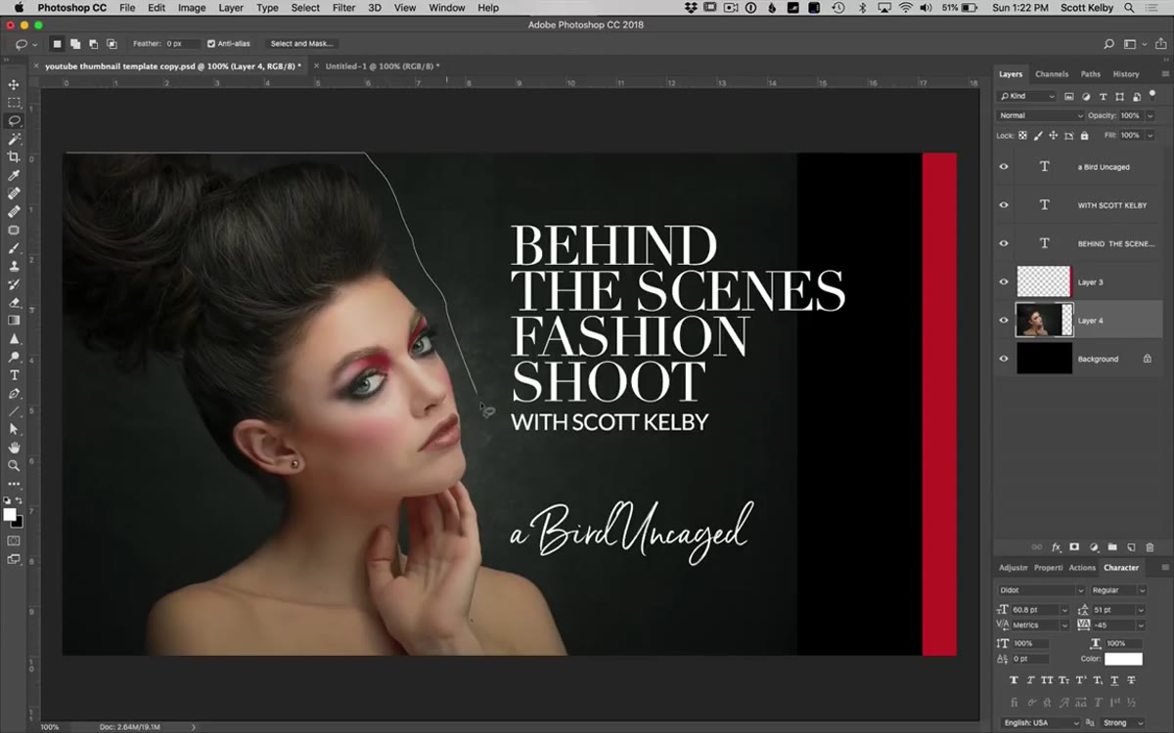The image size is (1174, 733).
Task: Click the Character text color swatch
Action: [x=1123, y=660]
